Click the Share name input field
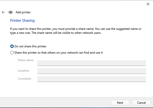Viewport: 153px width, 108px height. (91, 63)
